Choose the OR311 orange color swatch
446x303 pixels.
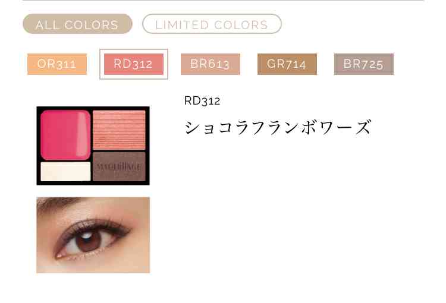point(57,64)
